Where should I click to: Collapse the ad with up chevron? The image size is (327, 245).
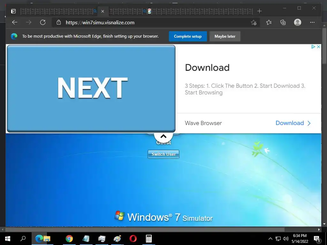point(163,137)
